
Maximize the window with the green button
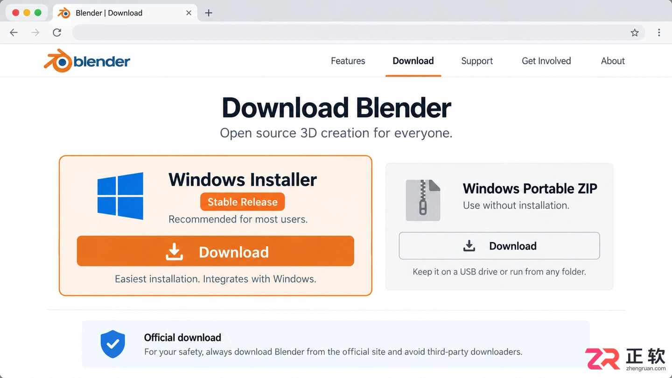point(38,13)
